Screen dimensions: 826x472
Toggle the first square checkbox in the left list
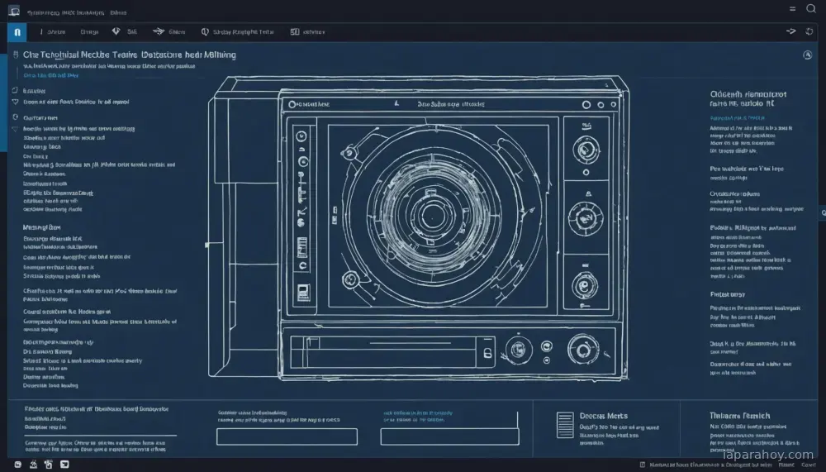click(15, 91)
